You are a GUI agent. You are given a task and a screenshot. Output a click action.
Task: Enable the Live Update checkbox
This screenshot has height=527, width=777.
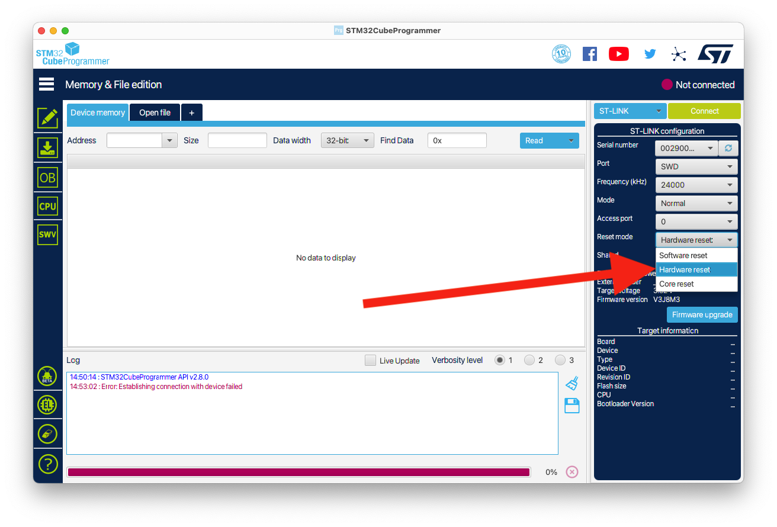(x=370, y=360)
